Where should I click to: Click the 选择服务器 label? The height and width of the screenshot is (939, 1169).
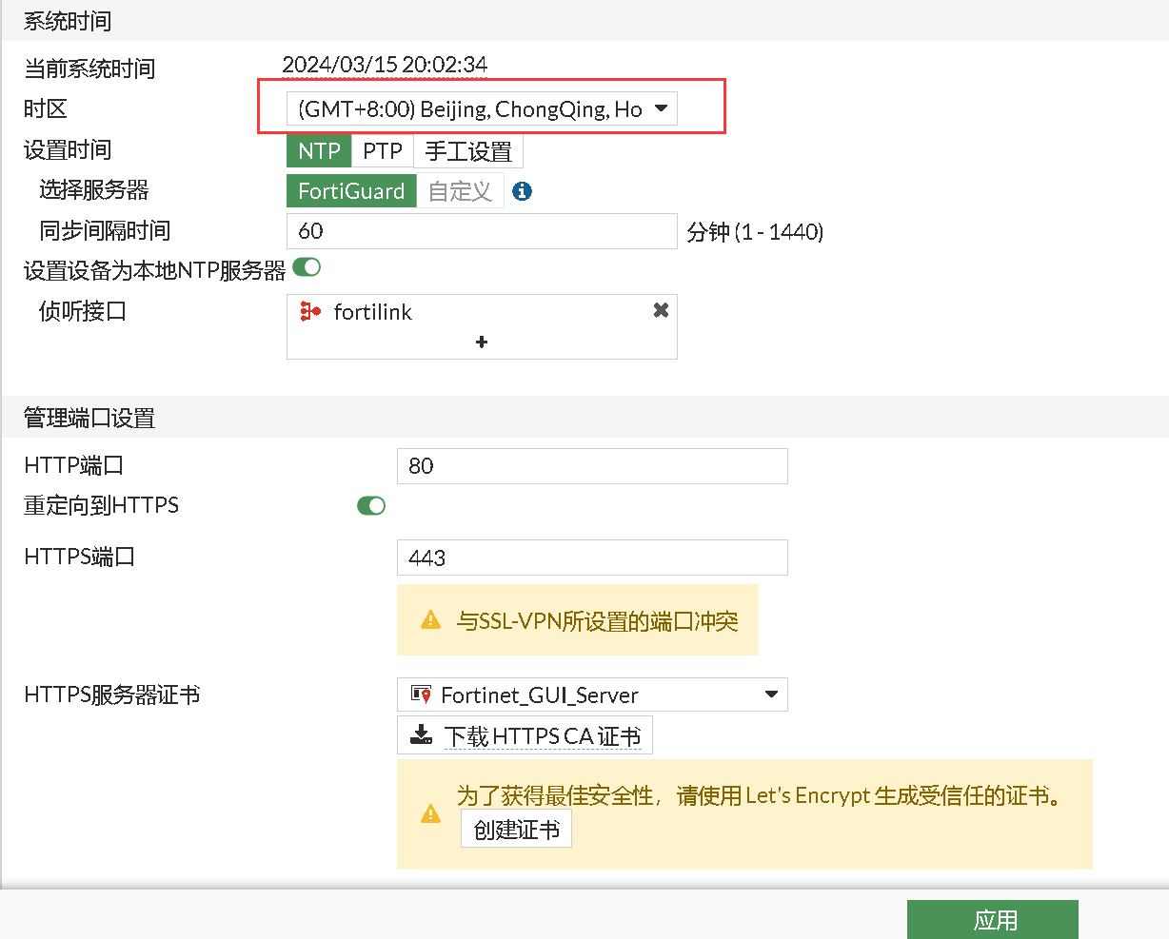93,189
